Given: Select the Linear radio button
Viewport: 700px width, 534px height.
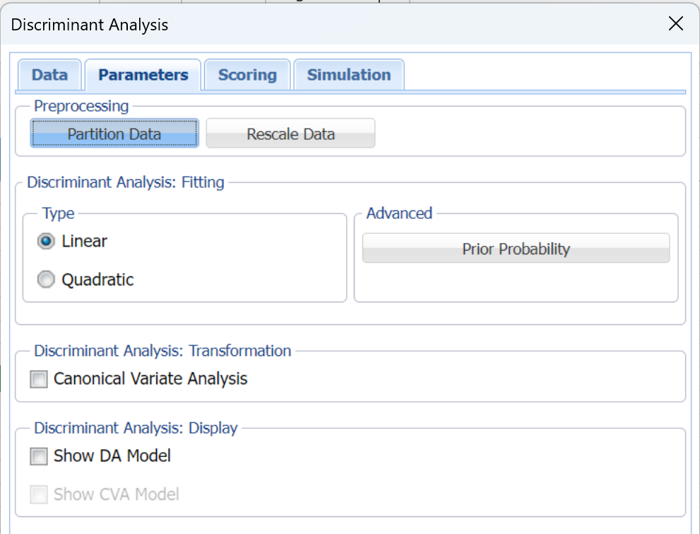Looking at the screenshot, I should coord(46,242).
